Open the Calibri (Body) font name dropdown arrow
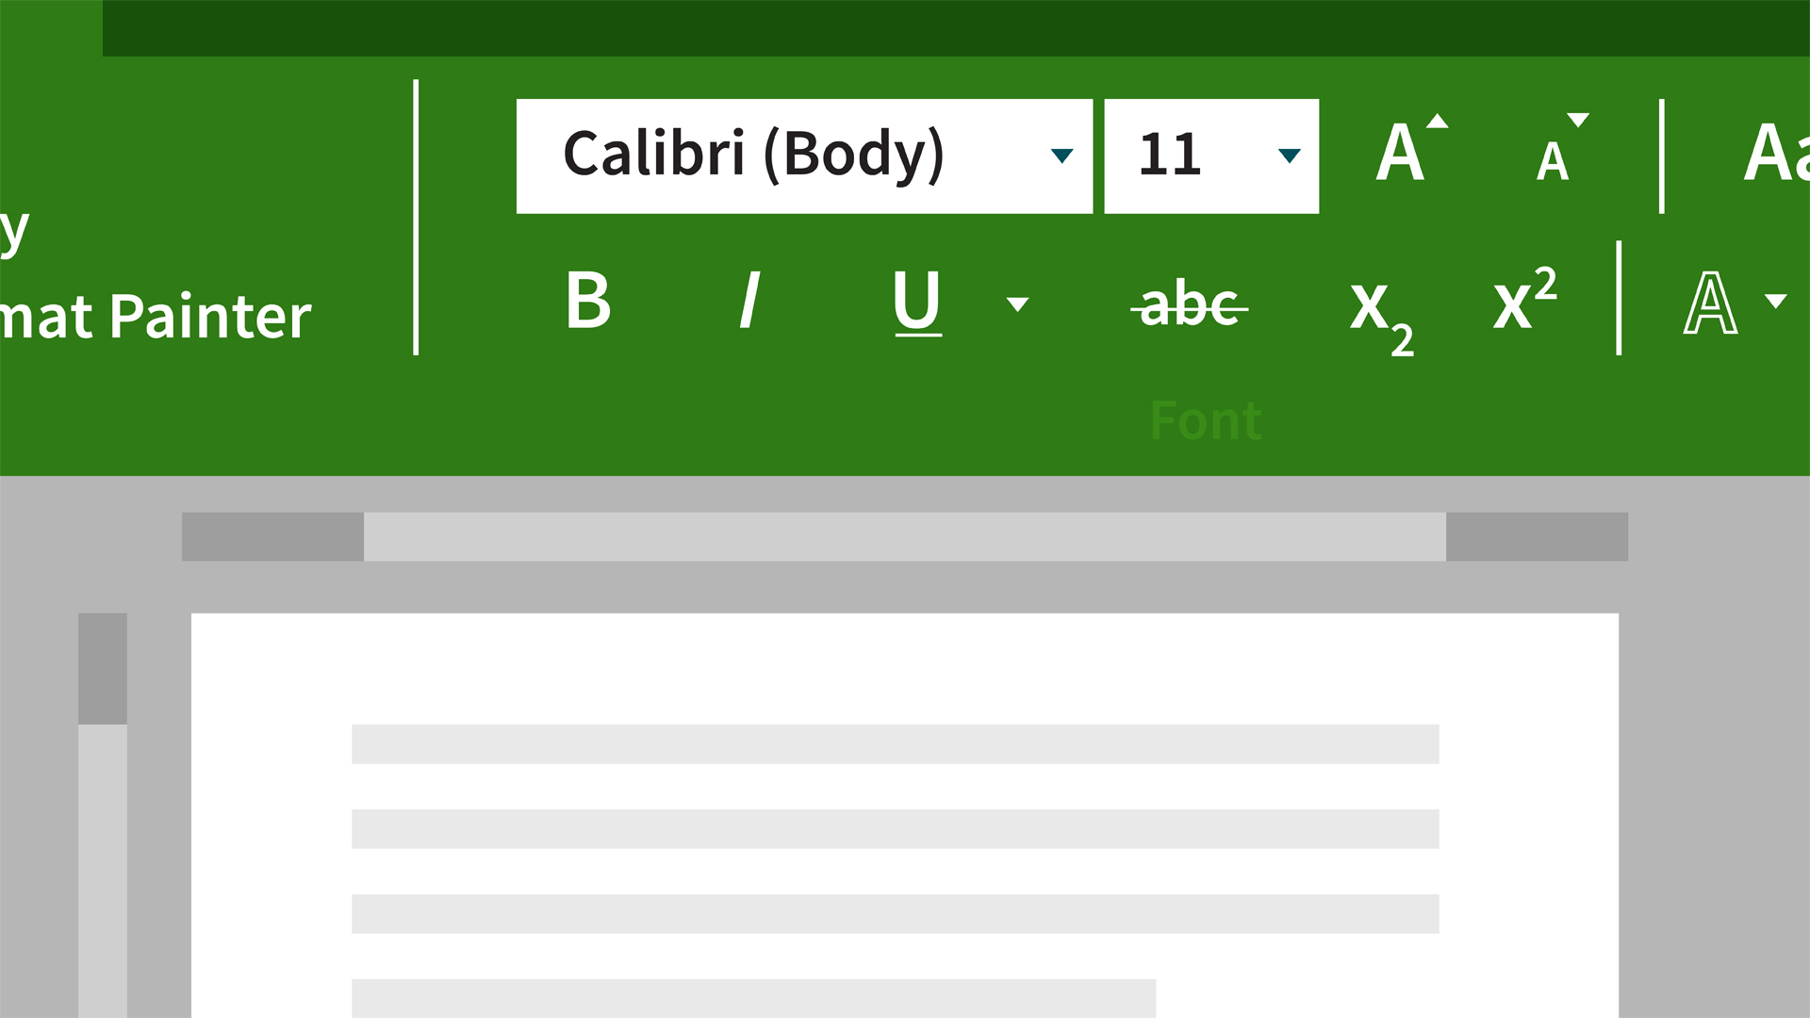This screenshot has width=1810, height=1018. coord(1062,156)
